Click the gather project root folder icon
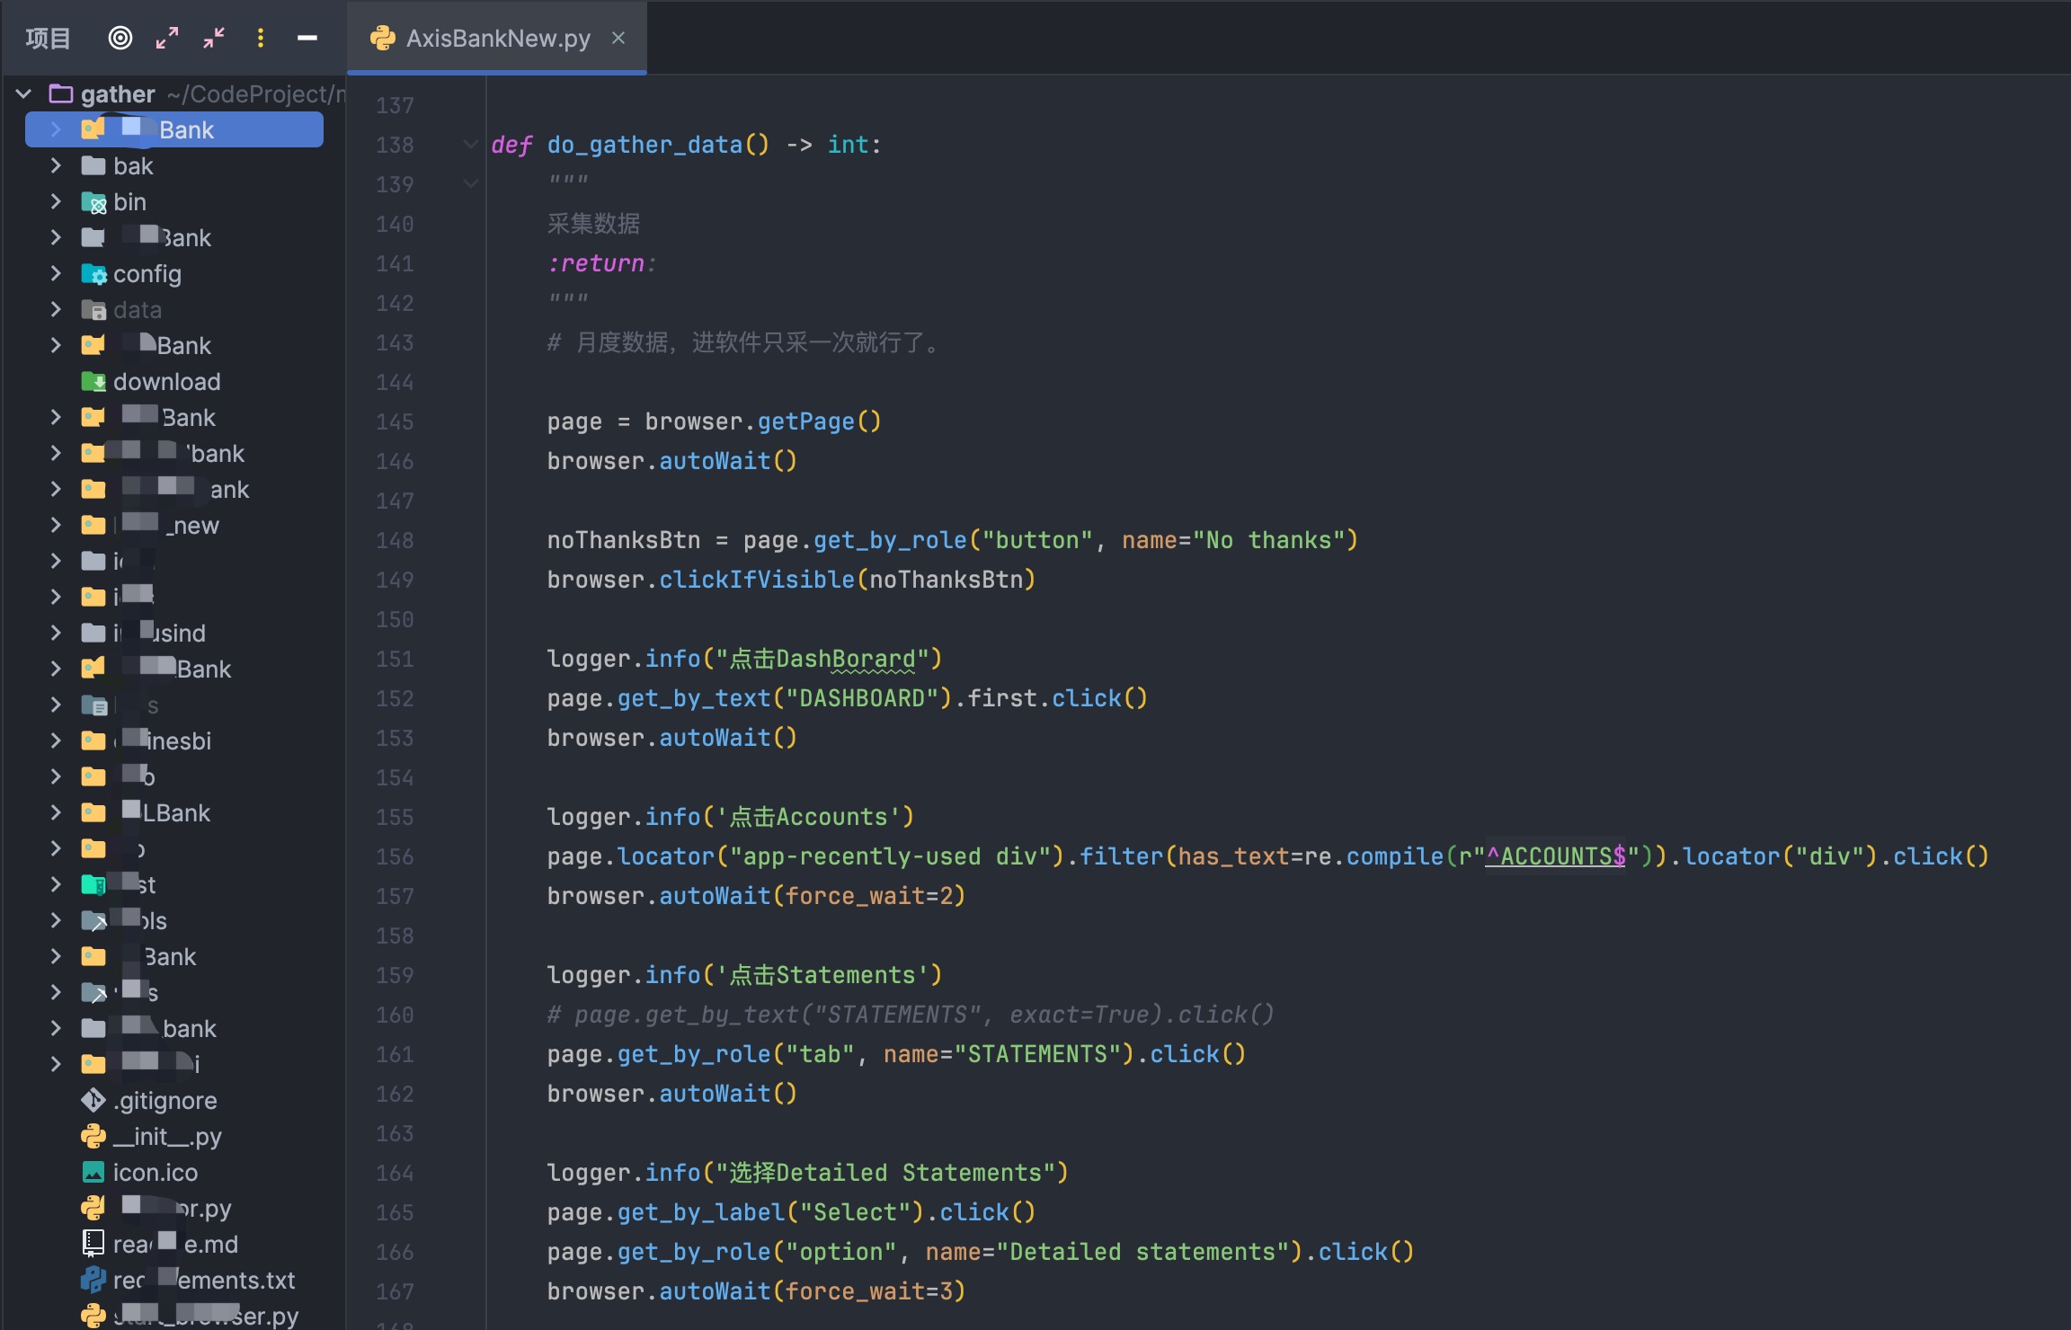The image size is (2071, 1330). 61,93
